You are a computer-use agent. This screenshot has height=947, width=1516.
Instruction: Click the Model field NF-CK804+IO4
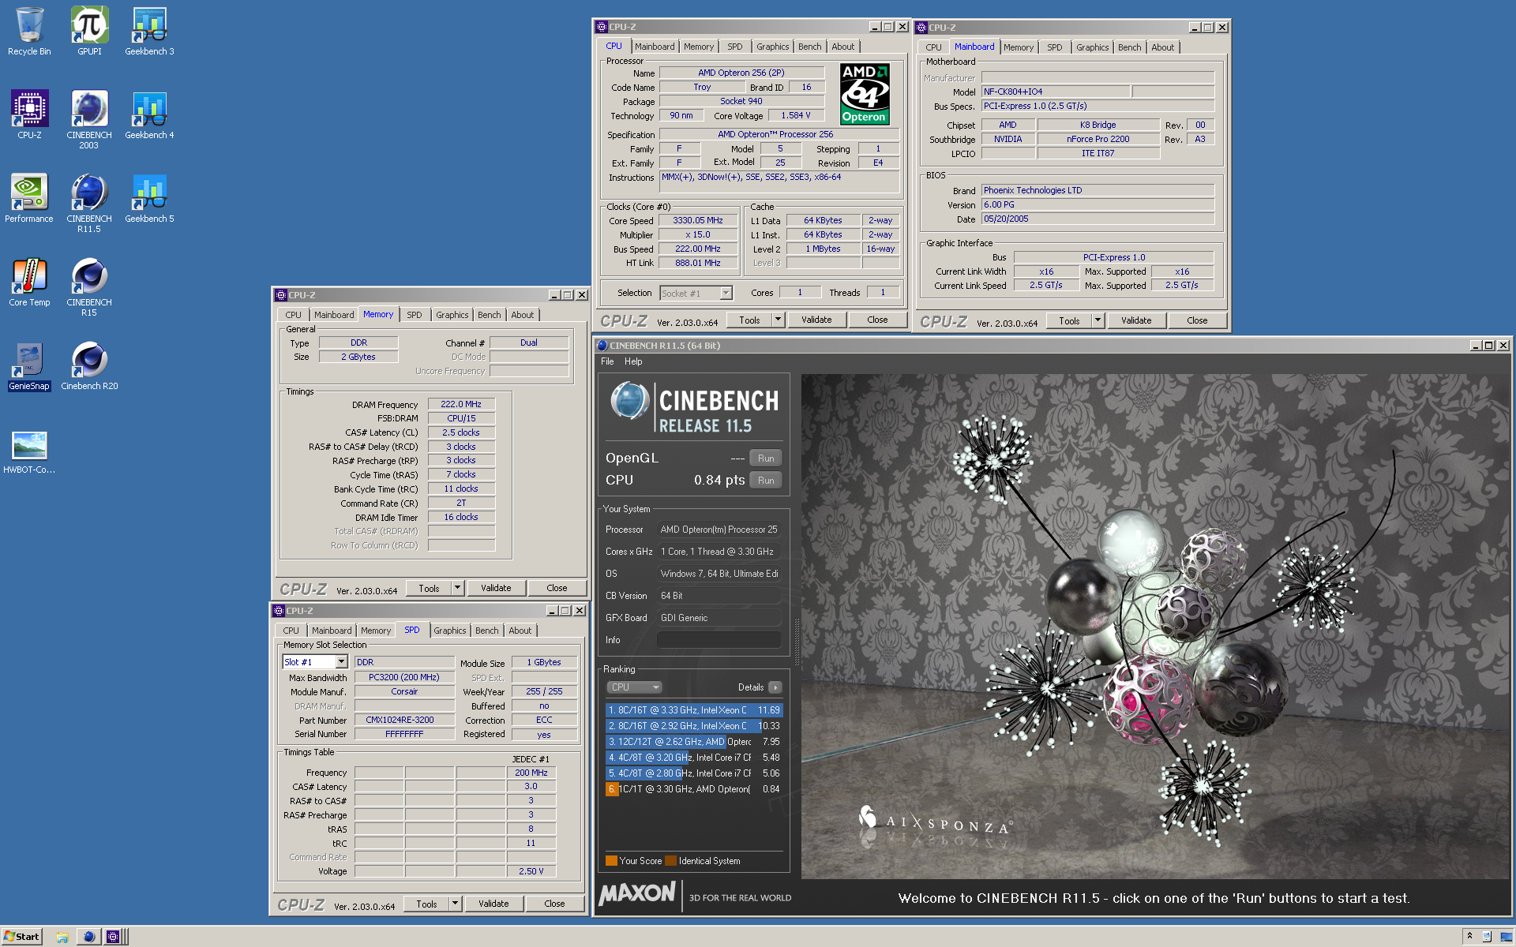1056,92
